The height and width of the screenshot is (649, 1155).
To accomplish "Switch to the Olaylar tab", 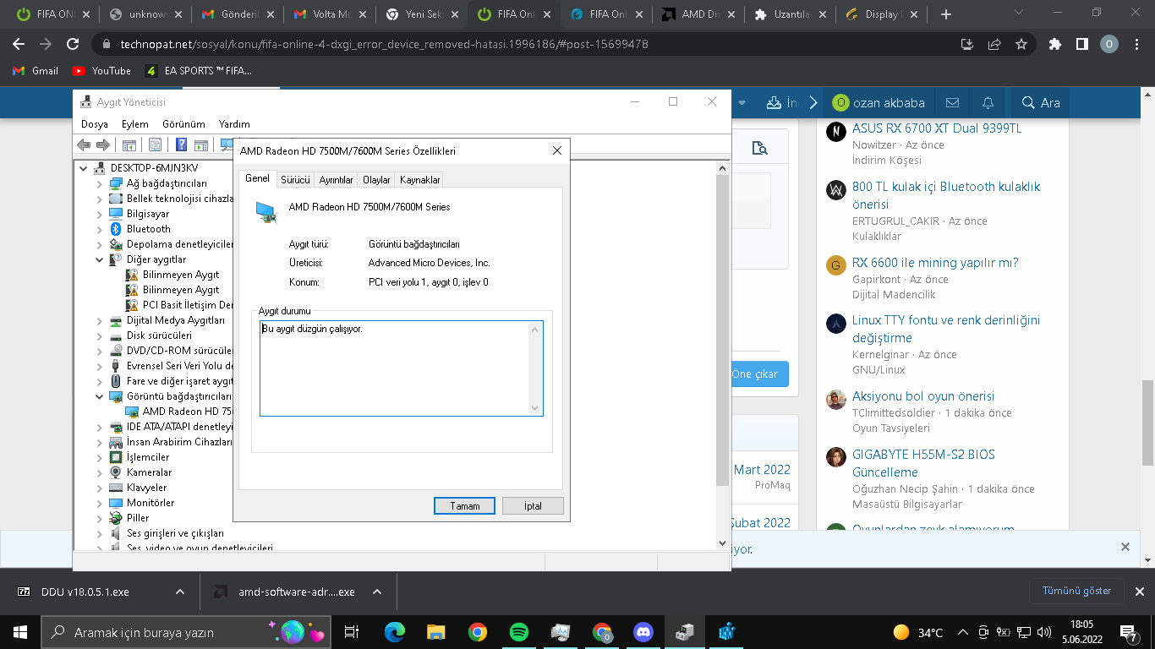I will click(x=376, y=180).
